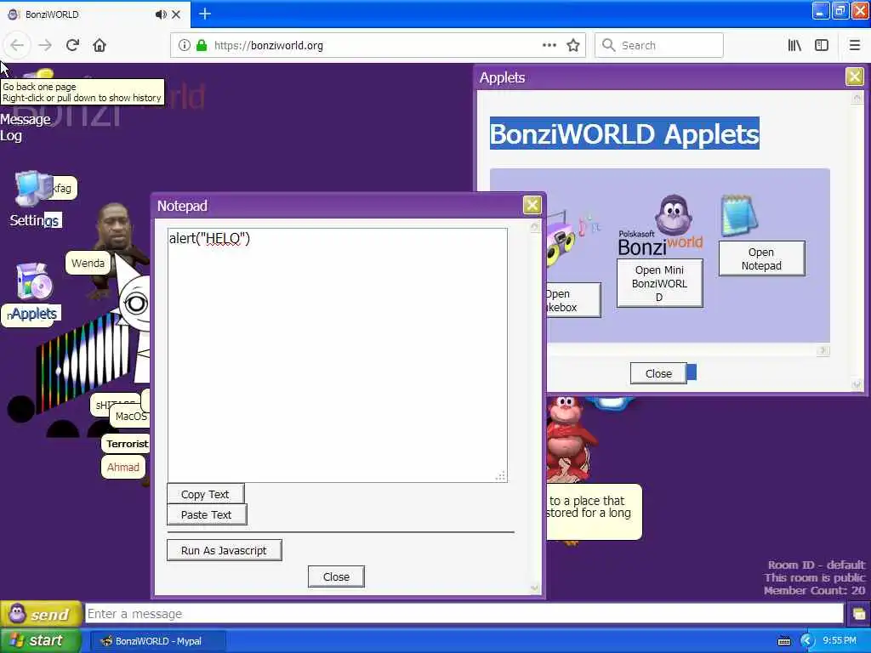This screenshot has height=653, width=871.
Task: Reload the BonziWORLD page
Action: pyautogui.click(x=72, y=45)
